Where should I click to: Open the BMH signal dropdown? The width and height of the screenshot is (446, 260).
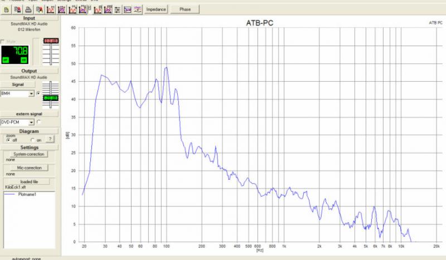pos(31,94)
